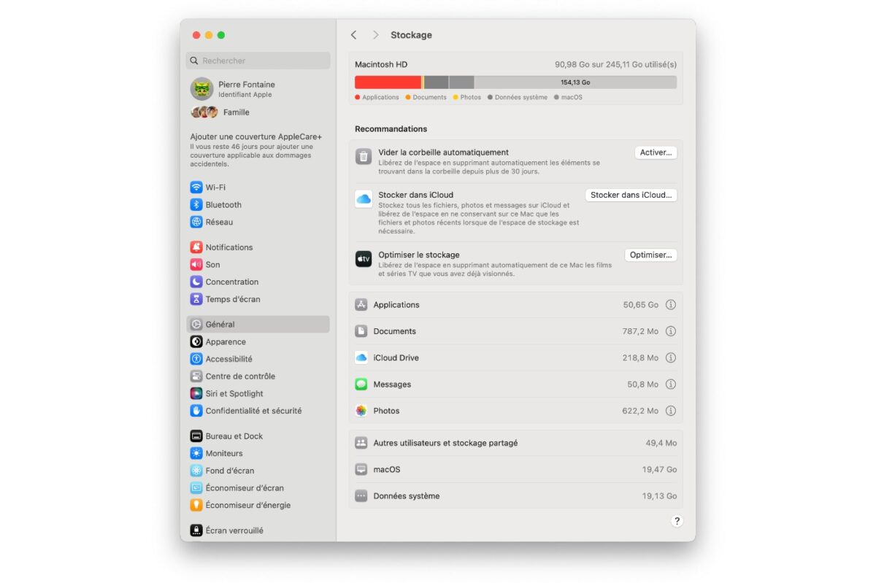The width and height of the screenshot is (876, 583).
Task: Open Concentration moon icon
Action: pyautogui.click(x=196, y=282)
